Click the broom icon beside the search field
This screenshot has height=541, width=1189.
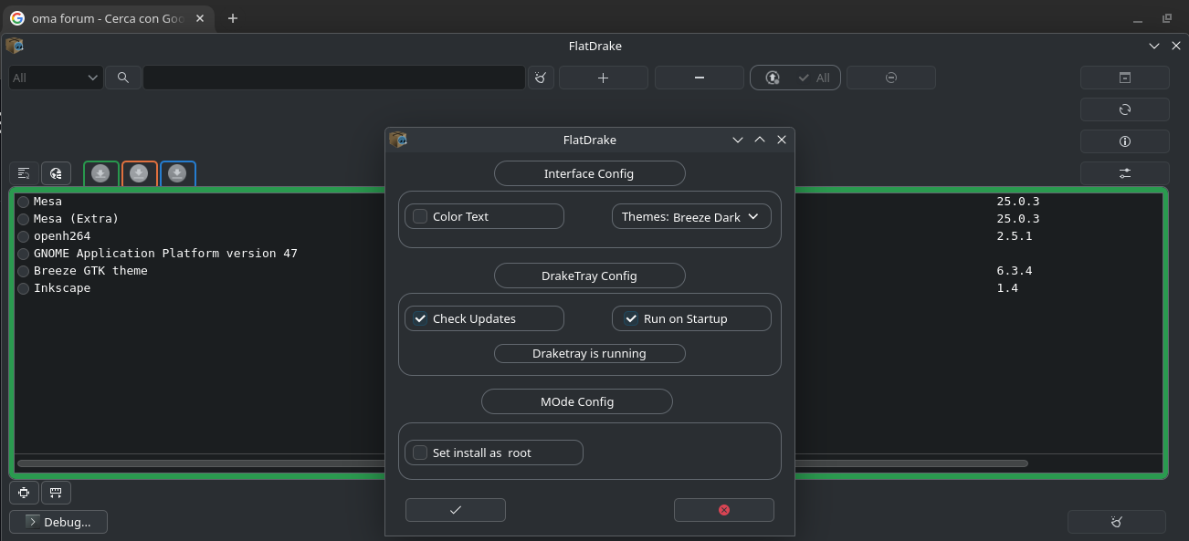pos(541,78)
